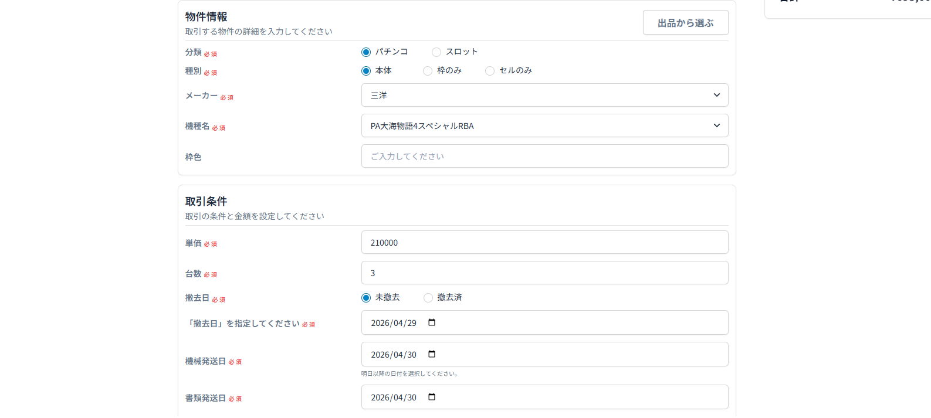
Task: Click the 単価 field containing 210000
Action: pos(544,242)
